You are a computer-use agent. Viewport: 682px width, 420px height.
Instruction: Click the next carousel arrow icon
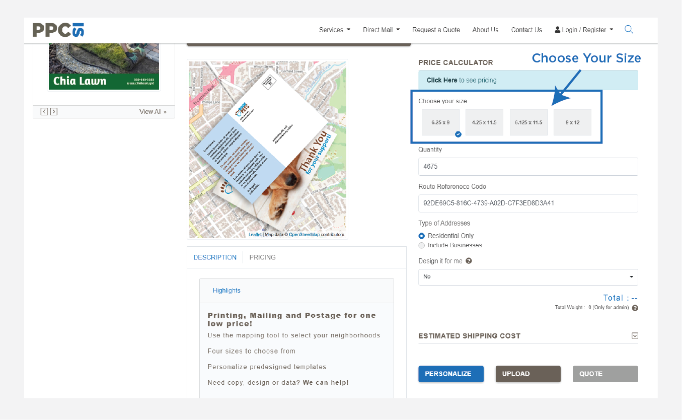[54, 112]
